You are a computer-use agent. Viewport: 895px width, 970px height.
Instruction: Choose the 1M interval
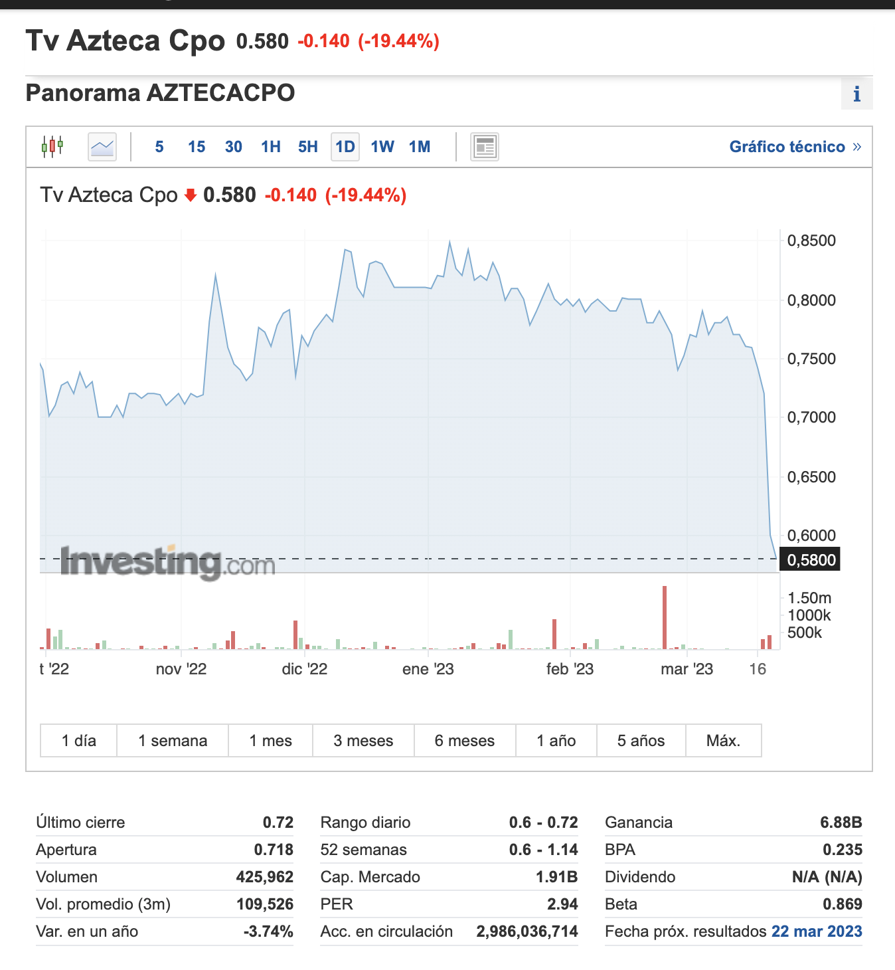pyautogui.click(x=420, y=147)
